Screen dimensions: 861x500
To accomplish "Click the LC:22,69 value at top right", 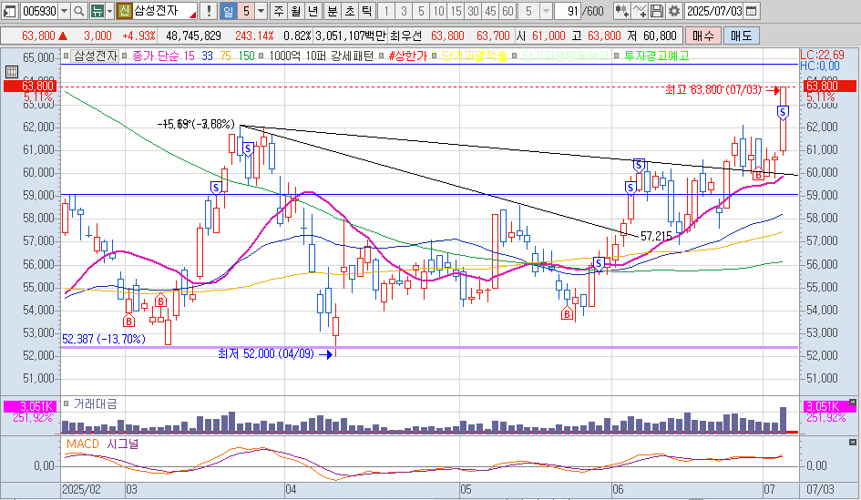I will pos(822,55).
